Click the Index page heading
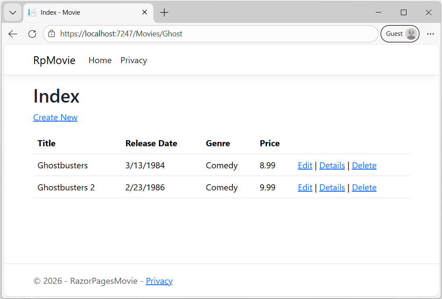442x299 pixels. (x=56, y=96)
